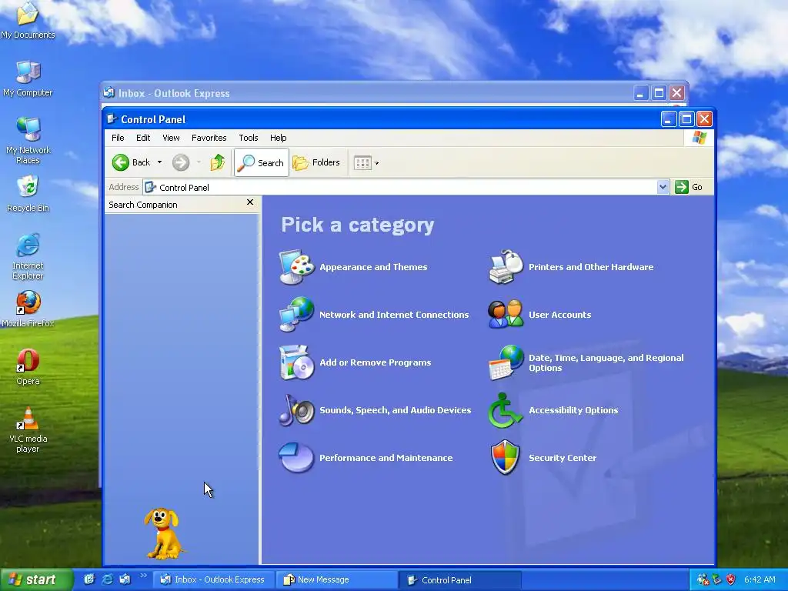Screen dimensions: 788x591
Task: Open Accessibility Options wheelchair icon
Action: coord(506,410)
